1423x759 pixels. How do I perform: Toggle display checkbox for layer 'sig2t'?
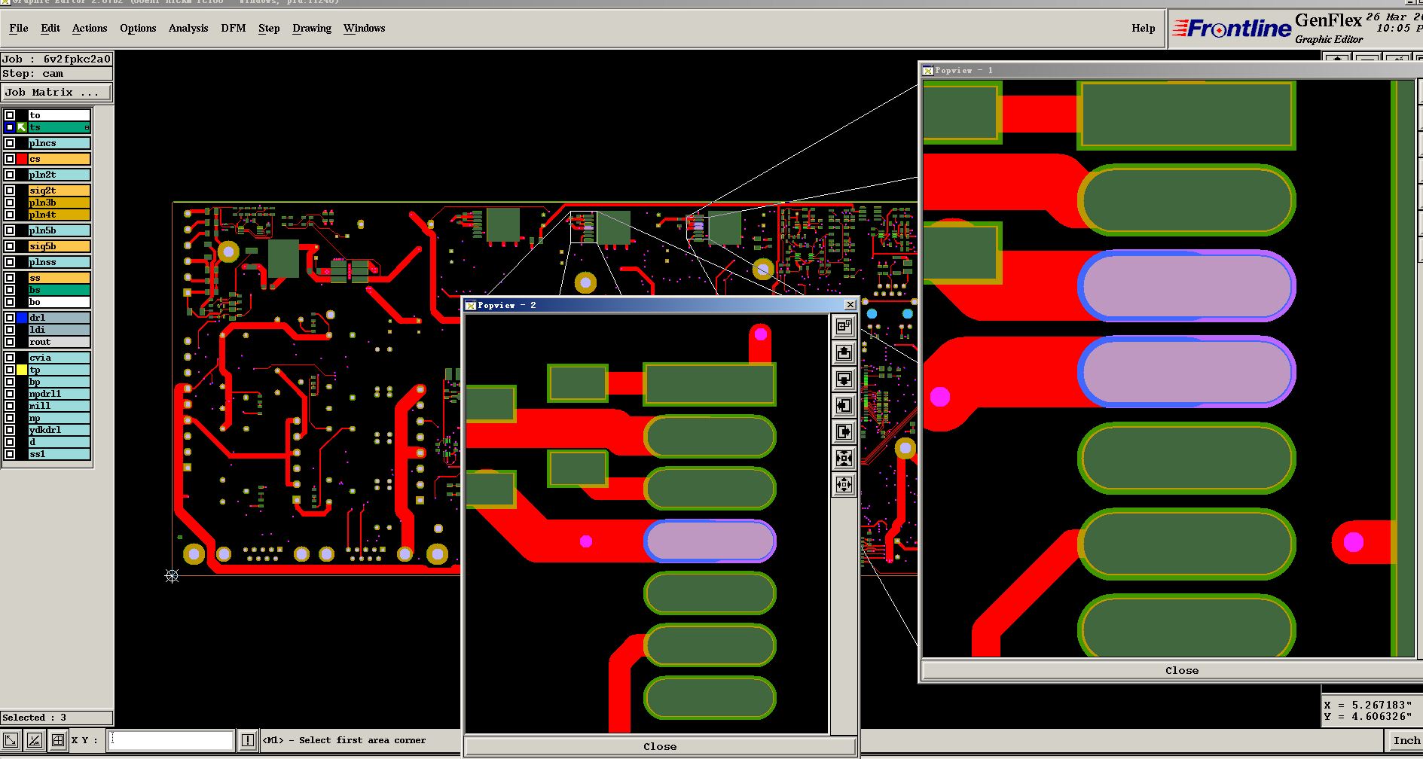pos(10,191)
